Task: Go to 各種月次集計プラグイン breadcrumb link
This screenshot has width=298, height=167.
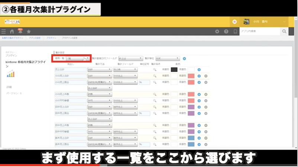Action: click(12, 38)
